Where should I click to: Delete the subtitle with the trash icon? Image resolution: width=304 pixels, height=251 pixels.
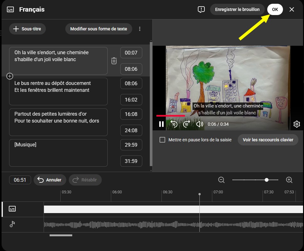(x=114, y=61)
